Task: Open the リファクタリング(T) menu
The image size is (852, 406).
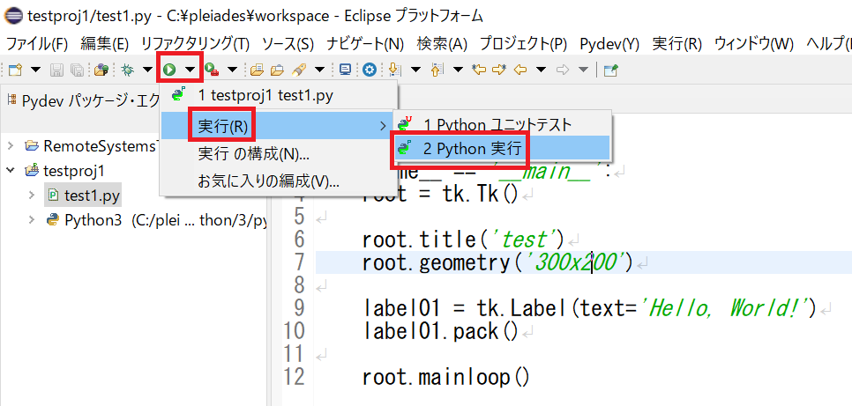Action: click(x=195, y=43)
